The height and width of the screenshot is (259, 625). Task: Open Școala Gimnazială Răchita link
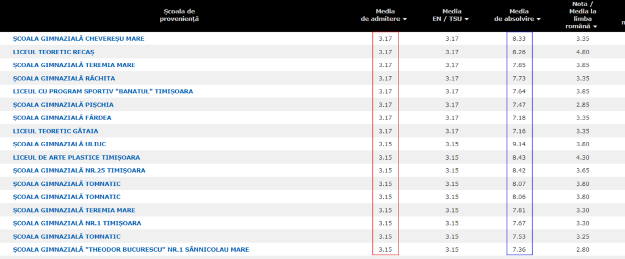point(64,79)
